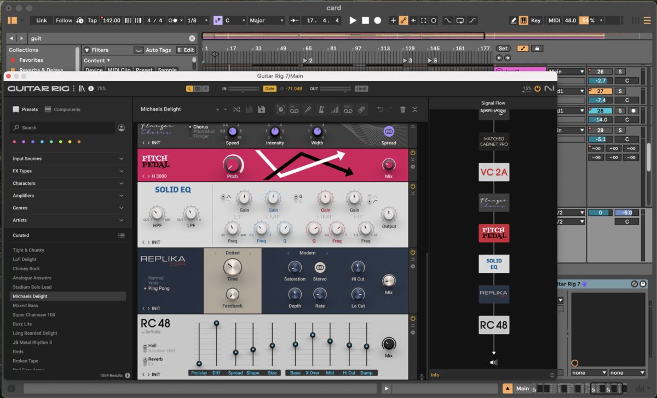The image size is (657, 398).
Task: Switch to the Presets tab in Guitar Rig
Action: (25, 109)
